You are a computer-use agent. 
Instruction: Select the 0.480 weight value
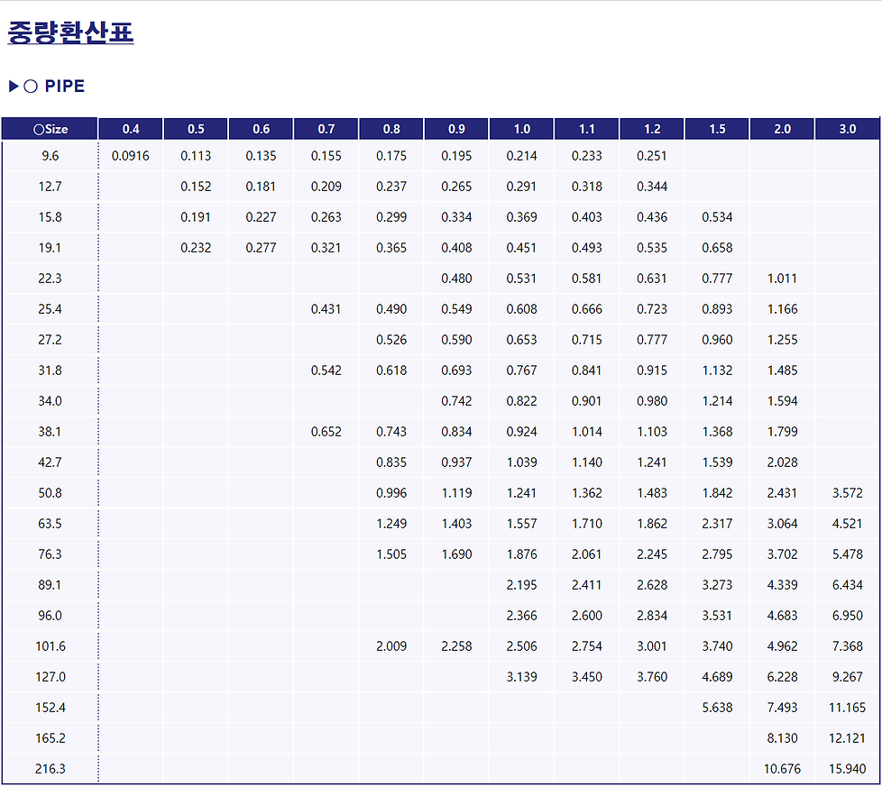[456, 279]
